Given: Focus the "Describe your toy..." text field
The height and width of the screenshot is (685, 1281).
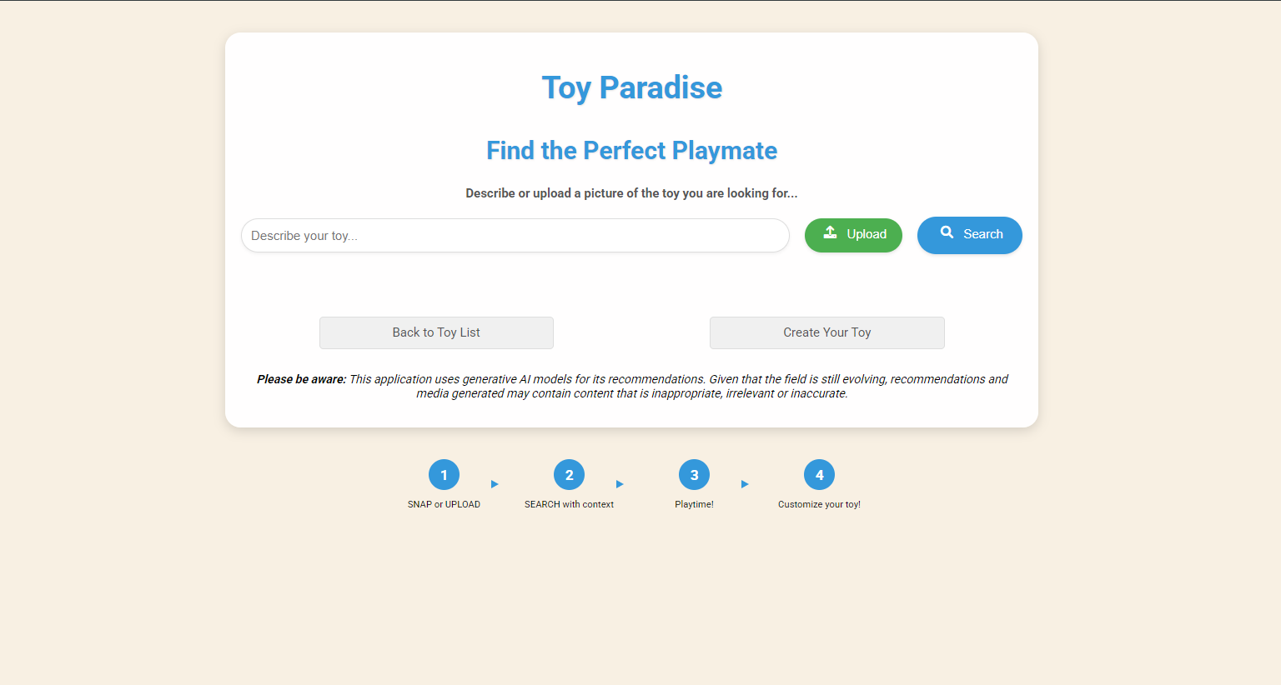Looking at the screenshot, I should 515,236.
